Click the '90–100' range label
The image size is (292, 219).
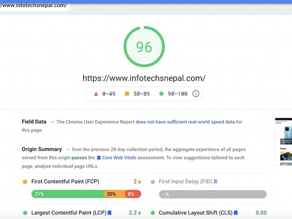177,94
